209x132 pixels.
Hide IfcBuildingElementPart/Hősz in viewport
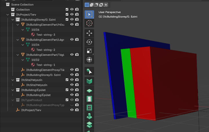[72, 24]
